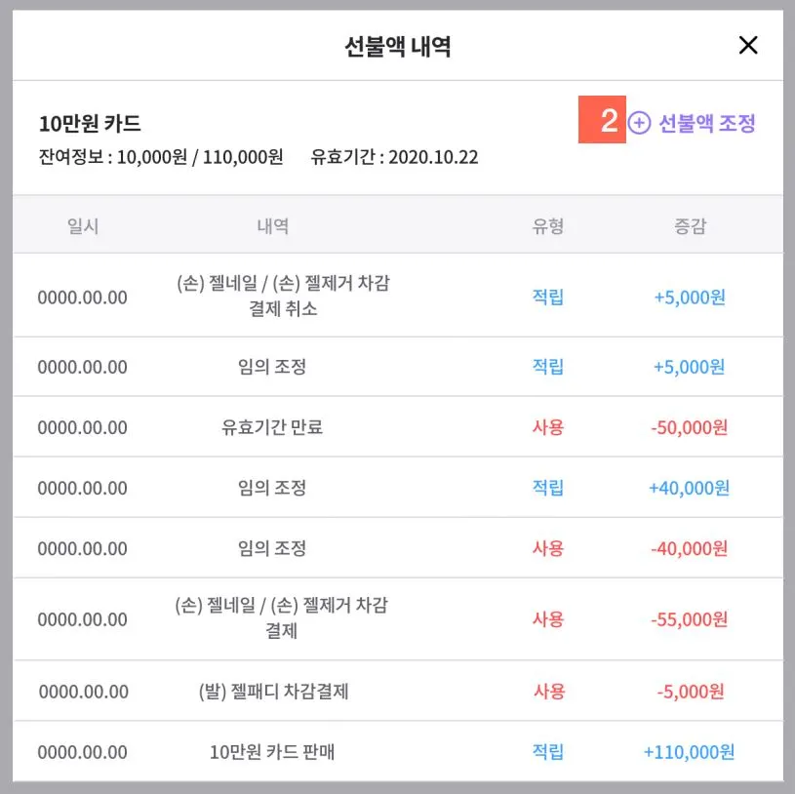795x794 pixels.
Task: Select the 결제 취소 history row
Action: (x=398, y=296)
